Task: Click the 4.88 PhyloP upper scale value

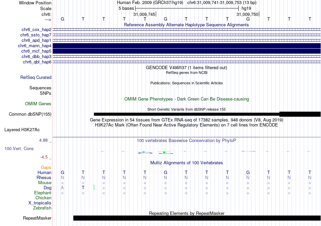Action: pyautogui.click(x=43, y=140)
